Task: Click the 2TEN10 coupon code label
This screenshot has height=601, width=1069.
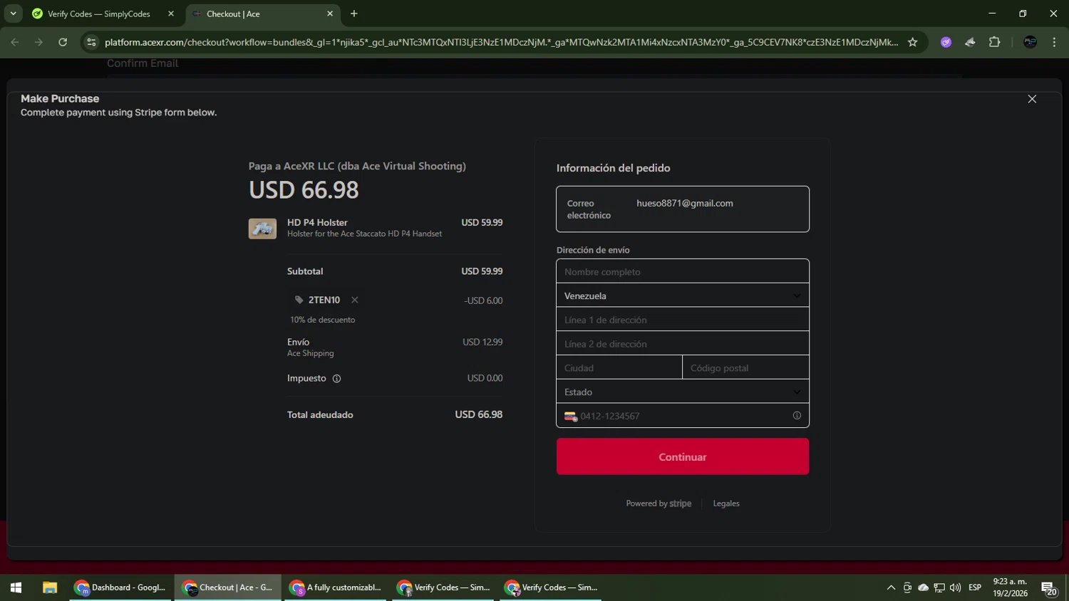Action: [x=324, y=300]
